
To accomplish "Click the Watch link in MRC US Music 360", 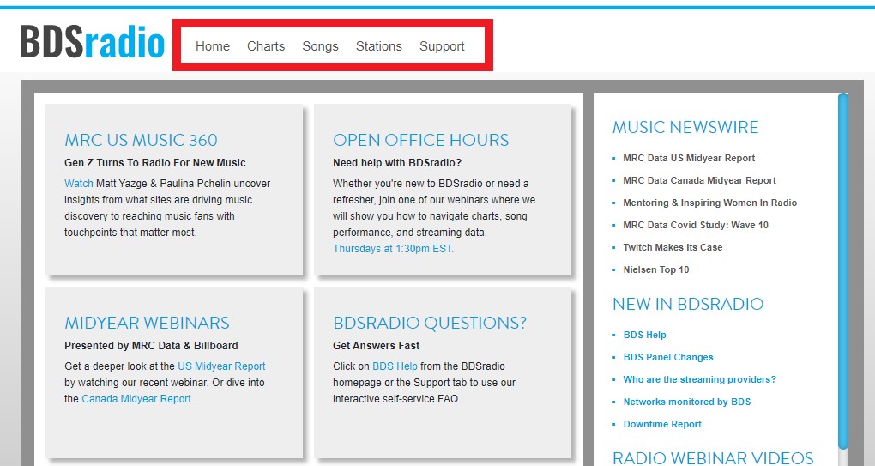I will (79, 183).
